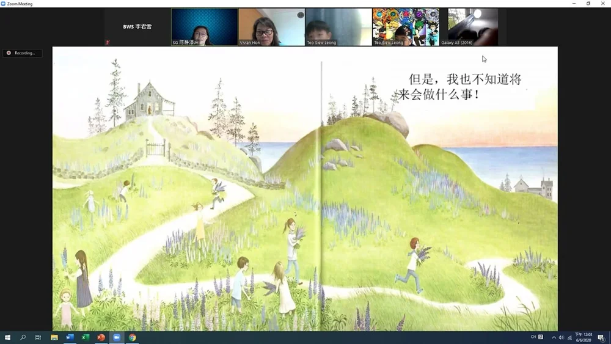
Task: Open taskbar Search magnifier
Action: coord(23,337)
